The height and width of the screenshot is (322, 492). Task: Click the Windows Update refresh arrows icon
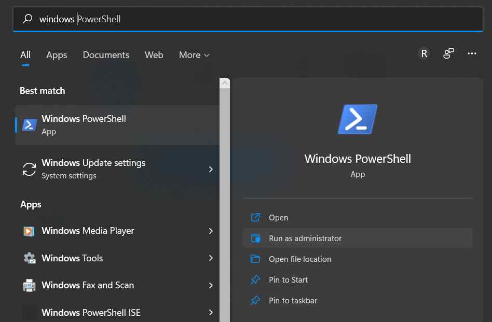coord(29,169)
